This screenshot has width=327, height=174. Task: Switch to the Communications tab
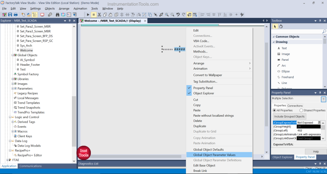pyautogui.click(x=30, y=166)
